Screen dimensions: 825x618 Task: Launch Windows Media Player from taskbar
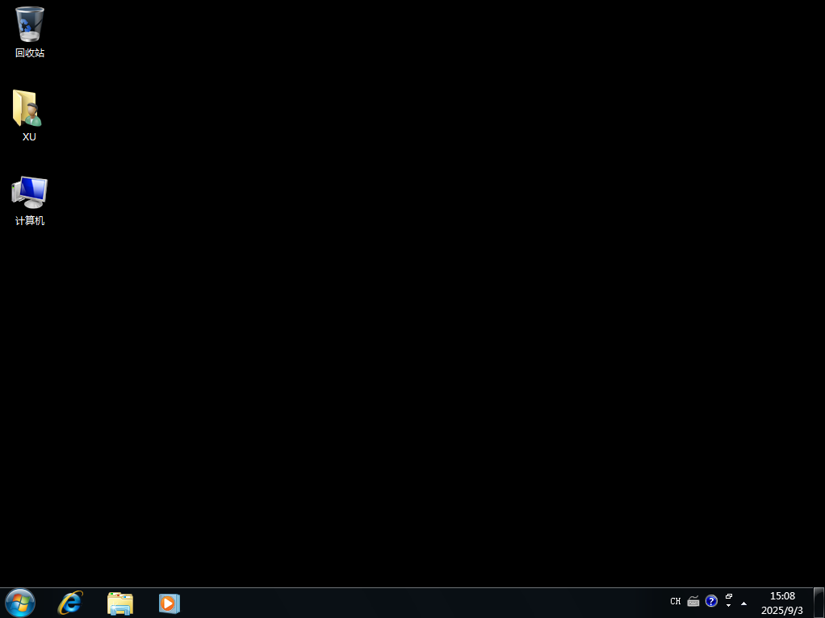click(x=169, y=603)
